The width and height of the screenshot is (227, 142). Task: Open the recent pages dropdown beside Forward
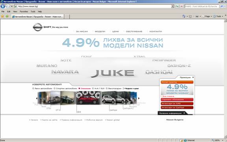click(x=12, y=6)
